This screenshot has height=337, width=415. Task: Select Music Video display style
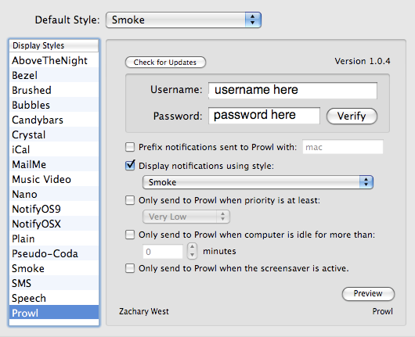[x=54, y=179]
